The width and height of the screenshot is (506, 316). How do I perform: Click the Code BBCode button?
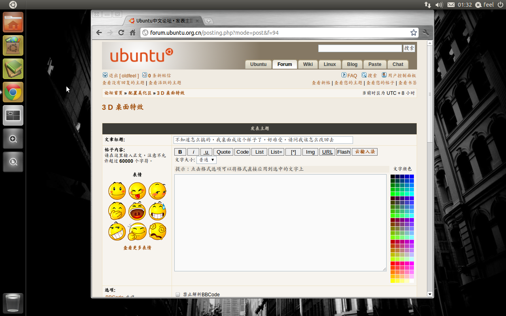pyautogui.click(x=242, y=152)
